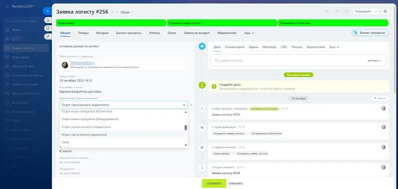
Task: Switch to the История tab
Action: (x=102, y=33)
